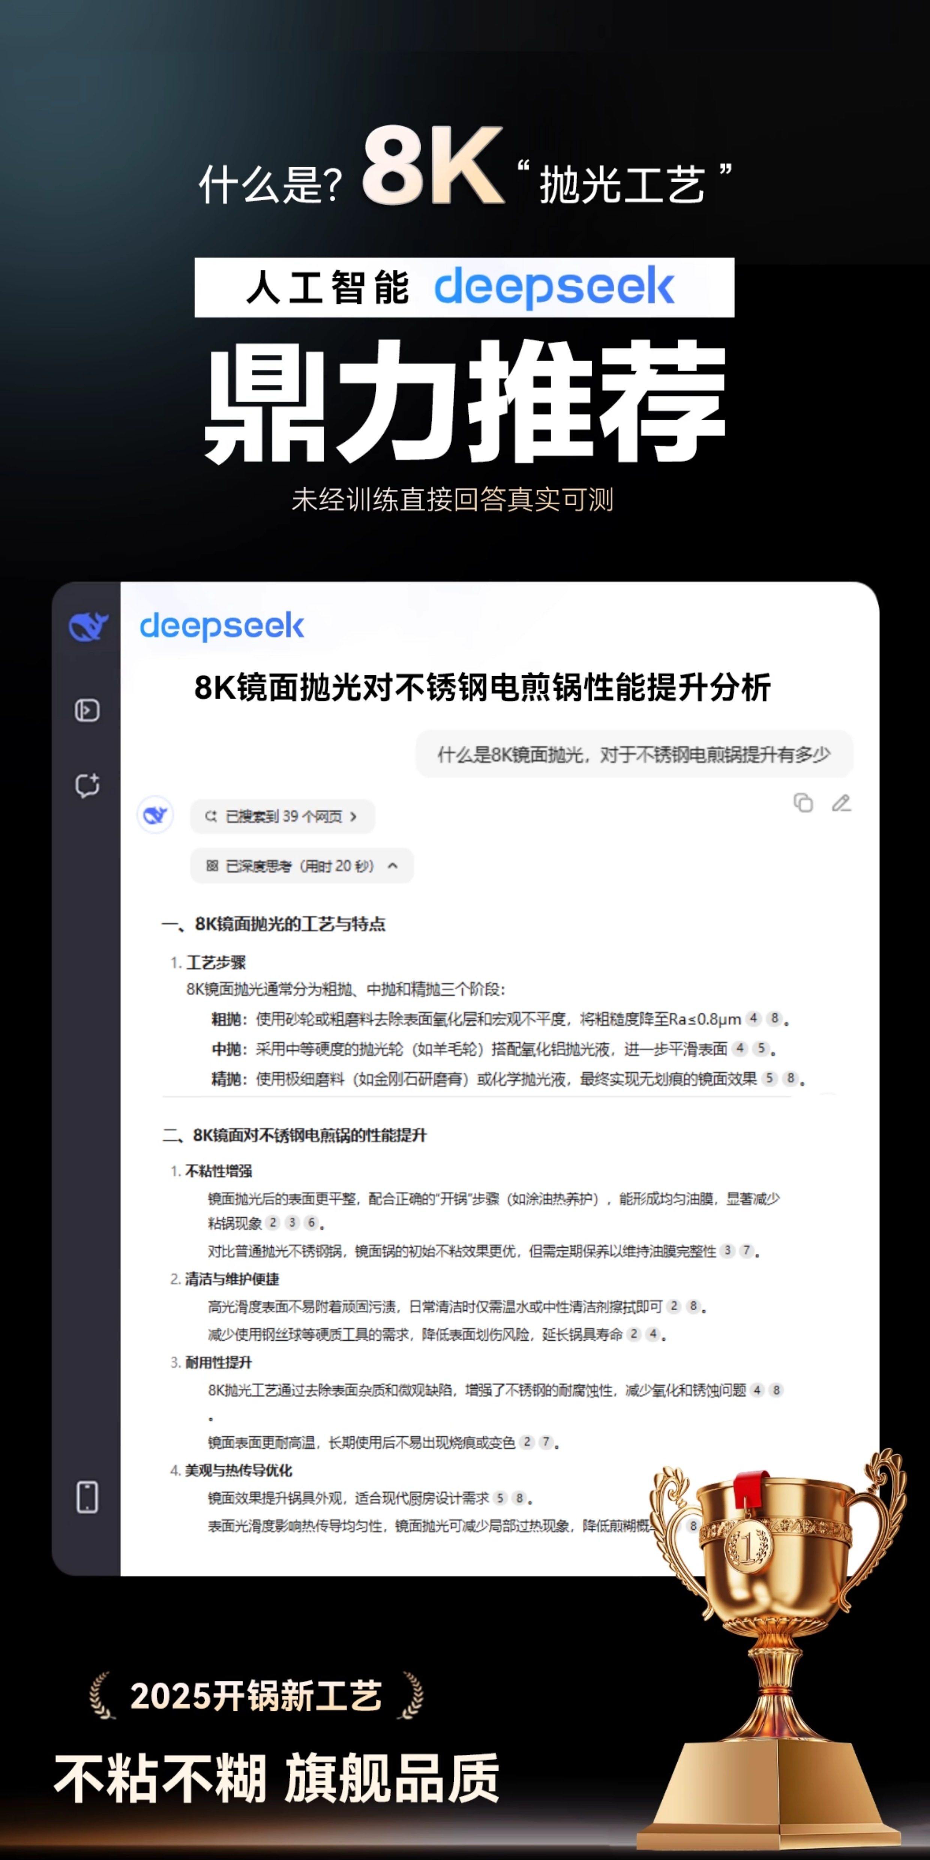This screenshot has height=1860, width=930.
Task: Click the mobile phone icon in sidebar
Action: tap(87, 1497)
